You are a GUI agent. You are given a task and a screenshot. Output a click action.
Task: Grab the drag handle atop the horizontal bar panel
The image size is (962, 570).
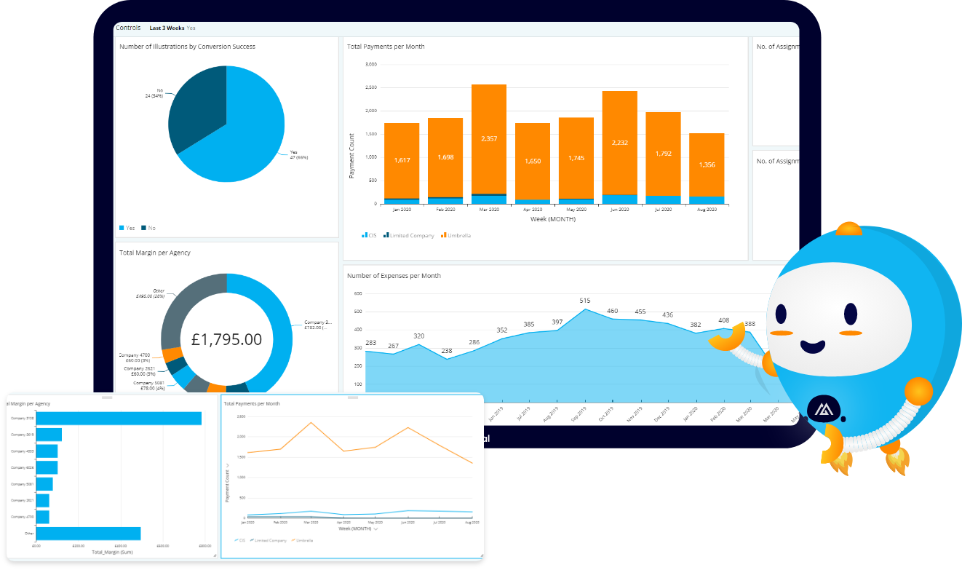click(x=108, y=397)
